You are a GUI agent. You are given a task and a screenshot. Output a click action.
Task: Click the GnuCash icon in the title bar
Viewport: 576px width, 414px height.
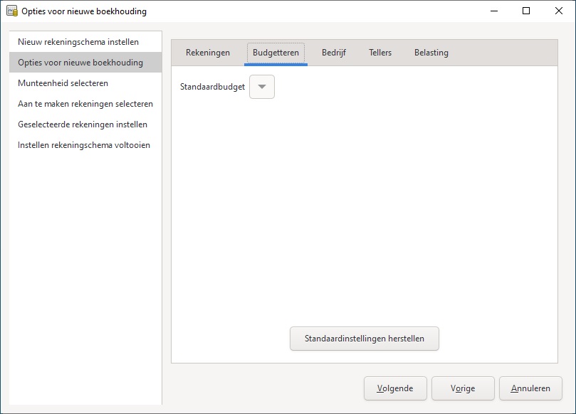[x=11, y=11]
